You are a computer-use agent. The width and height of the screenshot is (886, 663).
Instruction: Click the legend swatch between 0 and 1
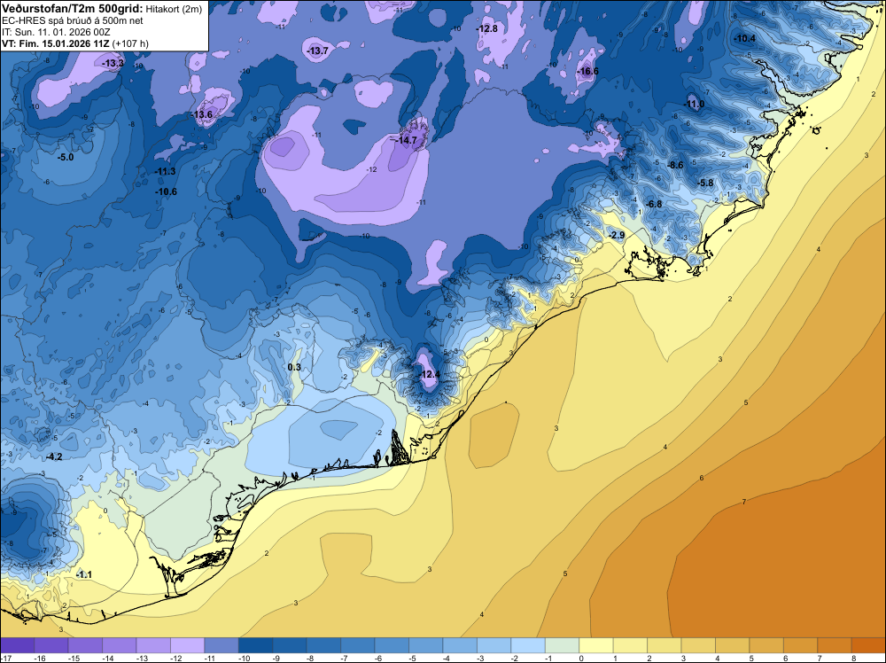pyautogui.click(x=596, y=645)
